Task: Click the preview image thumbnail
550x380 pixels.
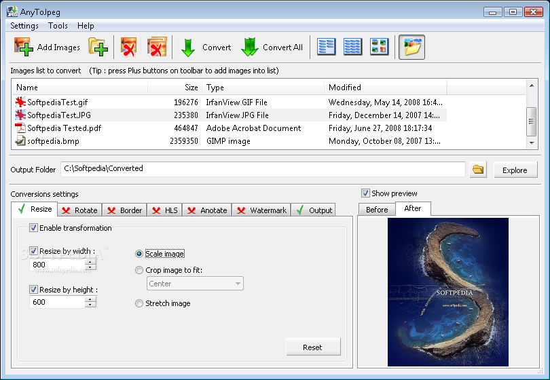Action: tap(448, 292)
